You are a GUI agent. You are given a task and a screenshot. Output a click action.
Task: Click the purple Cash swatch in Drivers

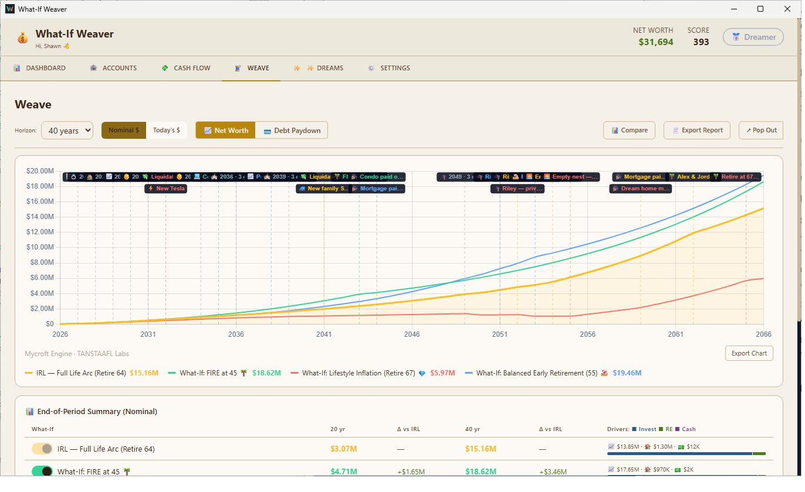pos(677,429)
